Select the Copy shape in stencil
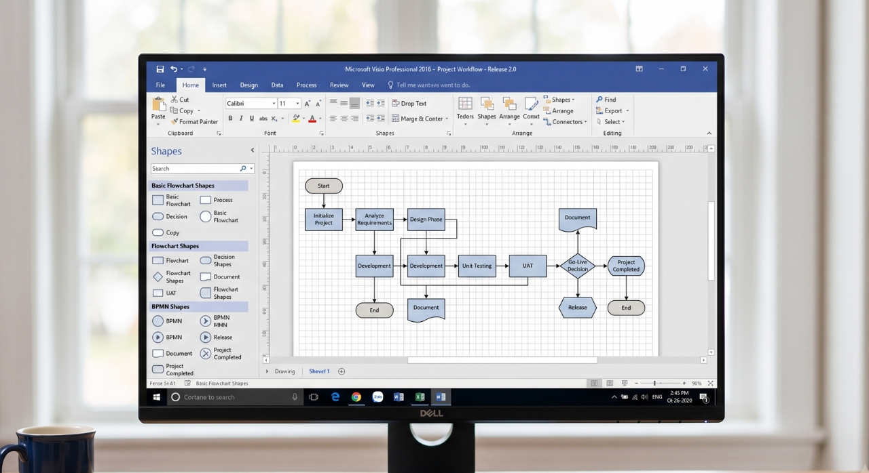 [x=166, y=232]
